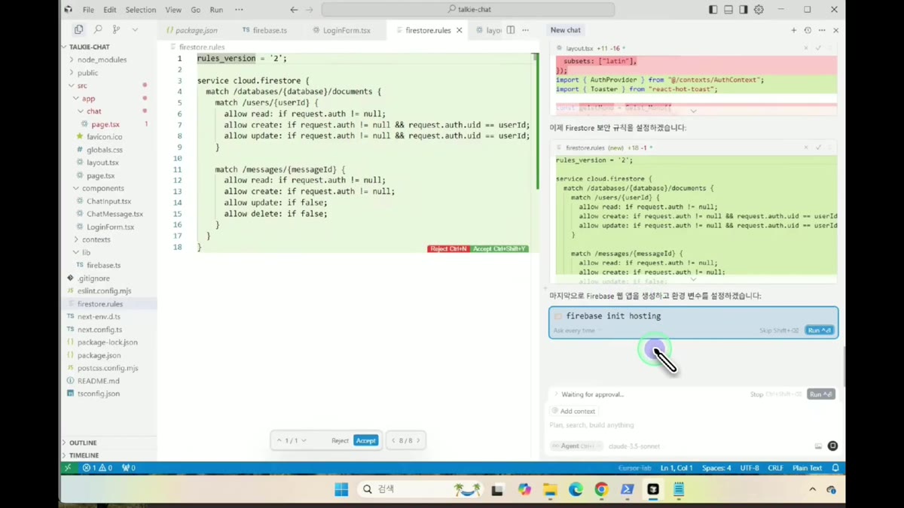Close the firestore.rules tab
Image resolution: width=904 pixels, height=508 pixels.
coord(459,30)
